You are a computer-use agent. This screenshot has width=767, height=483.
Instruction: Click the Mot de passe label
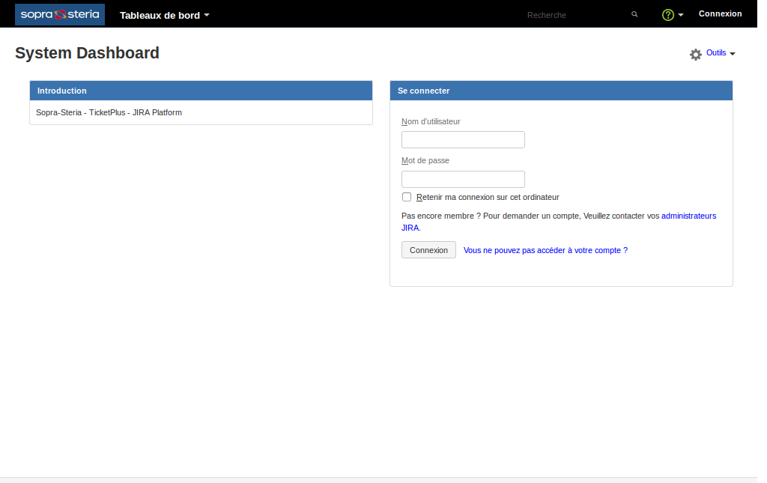coord(425,160)
